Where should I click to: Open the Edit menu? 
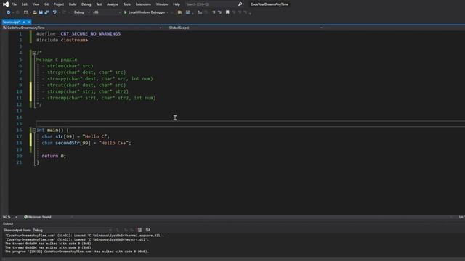24,4
